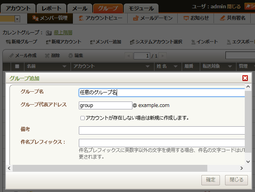Click システムアカウント選択 toolbar button
Image resolution: width=255 pixels, height=192 pixels.
(x=156, y=42)
